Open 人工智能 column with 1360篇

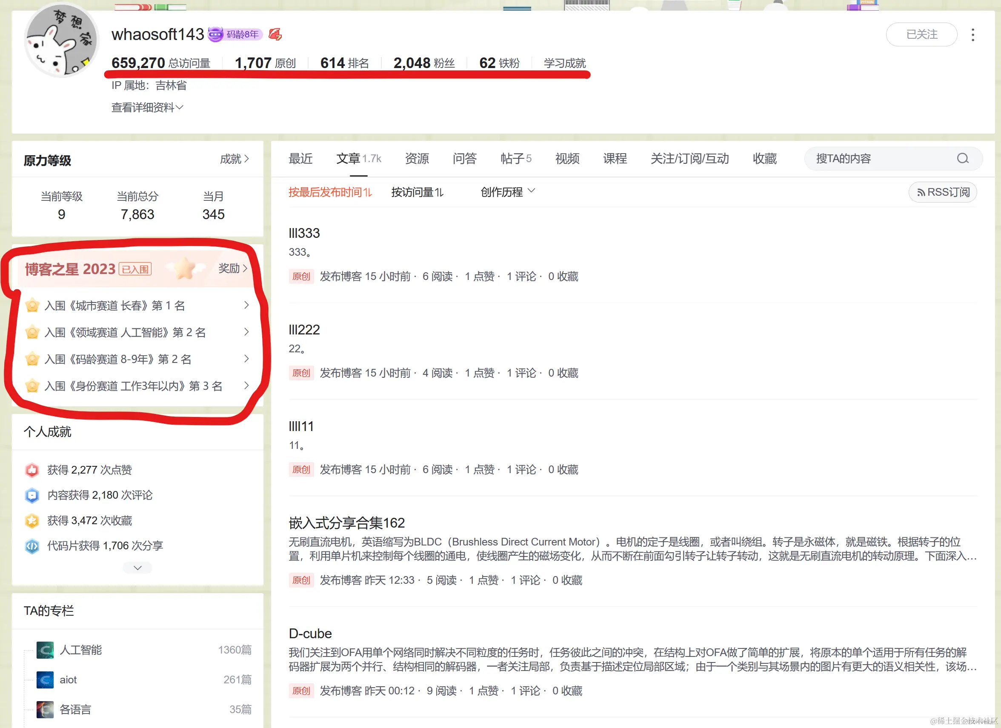[144, 650]
